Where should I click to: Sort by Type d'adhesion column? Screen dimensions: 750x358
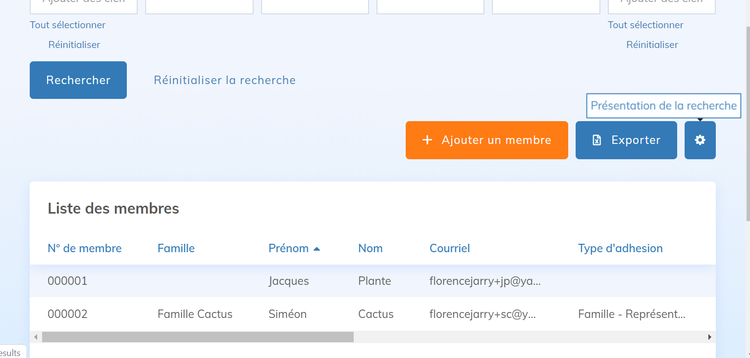click(x=620, y=248)
